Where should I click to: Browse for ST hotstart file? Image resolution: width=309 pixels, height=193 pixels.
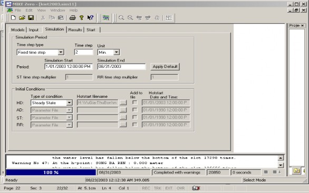pos(123,117)
